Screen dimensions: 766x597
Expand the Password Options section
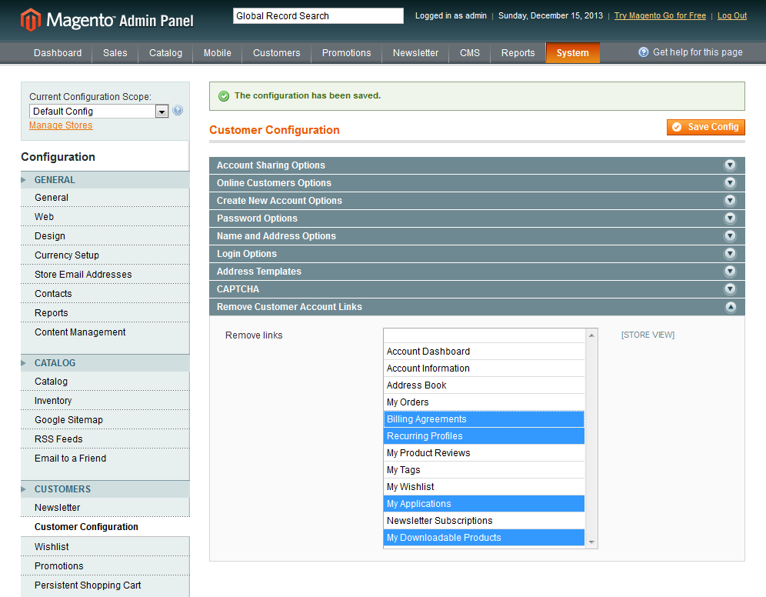point(477,218)
